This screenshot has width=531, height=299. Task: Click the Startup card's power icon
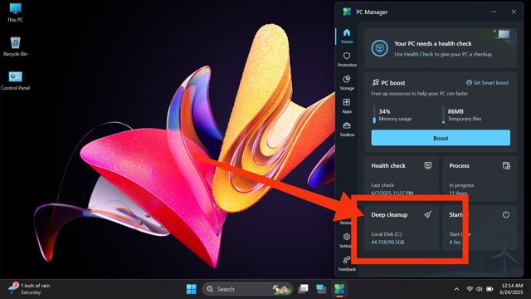[506, 214]
